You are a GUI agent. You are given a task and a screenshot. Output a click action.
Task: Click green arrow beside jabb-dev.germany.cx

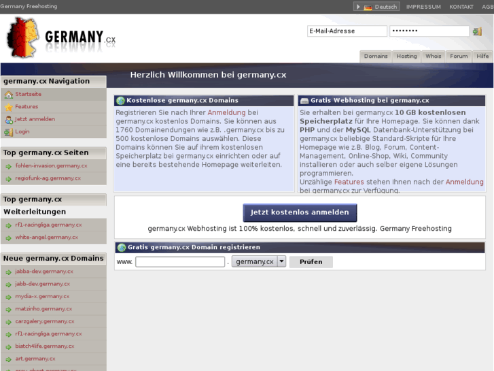tap(9, 285)
